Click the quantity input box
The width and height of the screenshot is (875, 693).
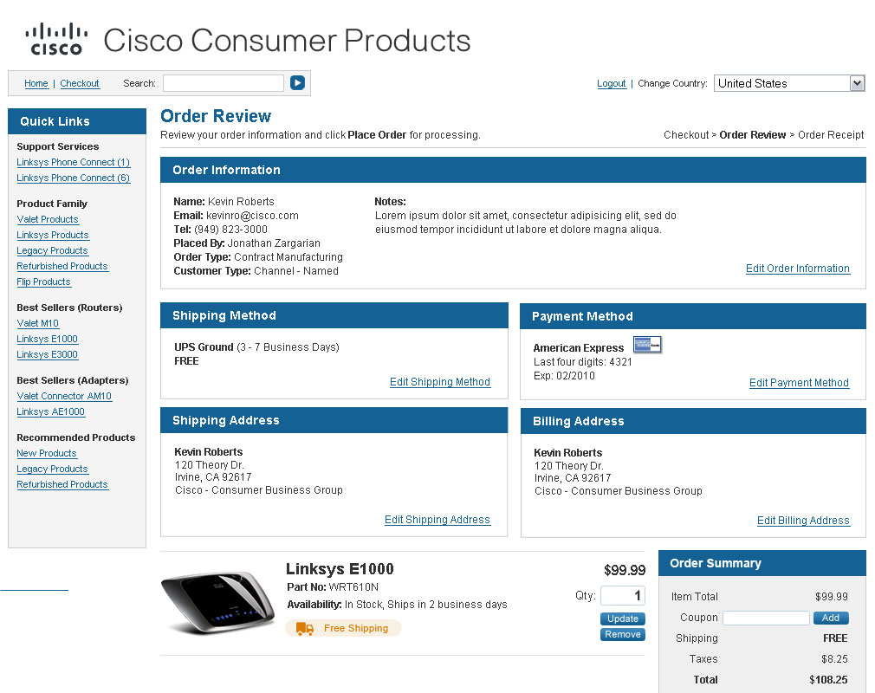point(623,596)
